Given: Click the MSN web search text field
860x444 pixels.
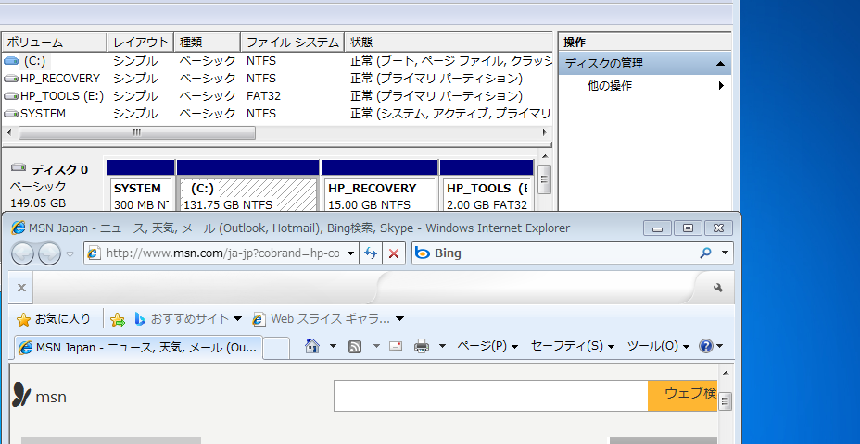Looking at the screenshot, I should (491, 396).
